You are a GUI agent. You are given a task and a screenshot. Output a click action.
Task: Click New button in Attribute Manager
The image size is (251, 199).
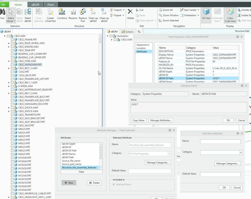(x=69, y=183)
